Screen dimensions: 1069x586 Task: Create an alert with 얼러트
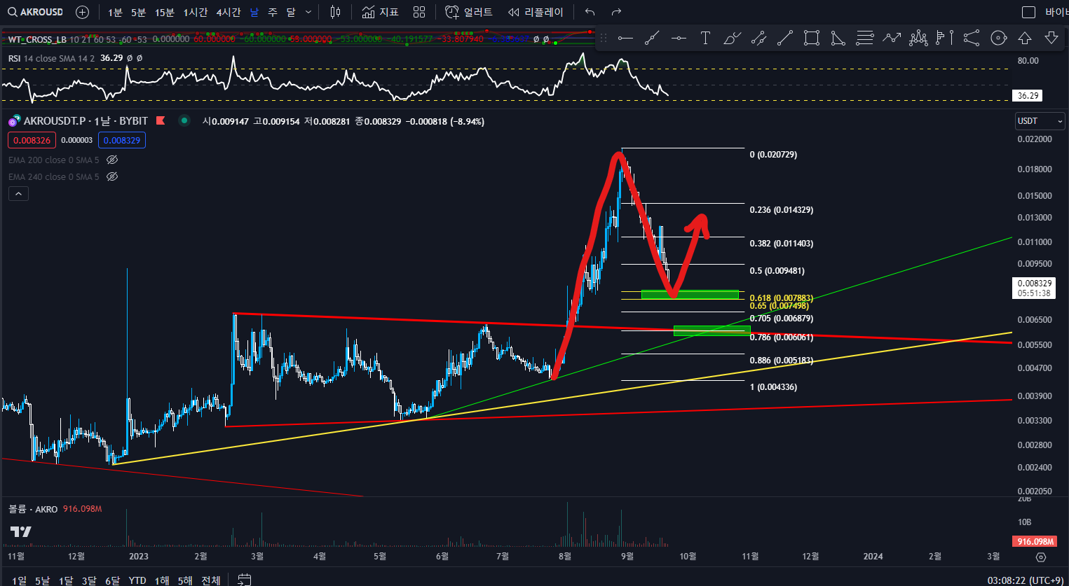pos(469,12)
